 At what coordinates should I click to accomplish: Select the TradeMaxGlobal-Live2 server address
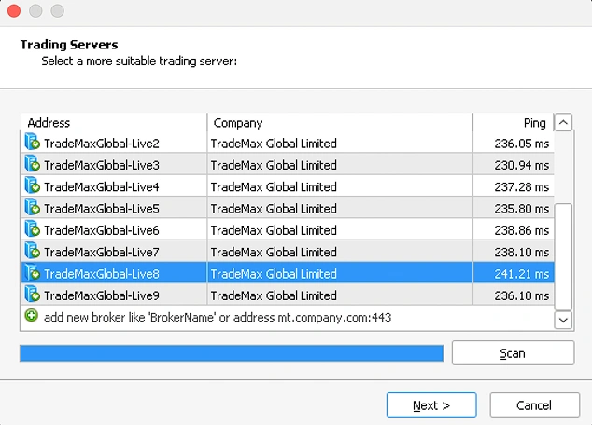pos(102,144)
